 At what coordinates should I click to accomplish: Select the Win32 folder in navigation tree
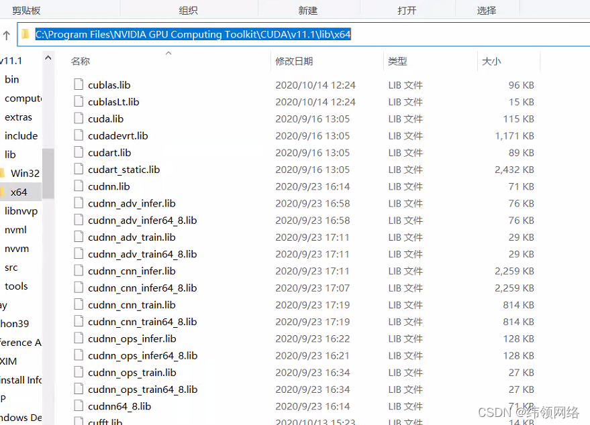[26, 173]
